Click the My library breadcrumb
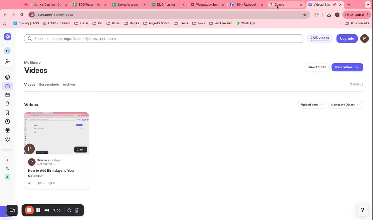The width and height of the screenshot is (373, 220). [x=32, y=63]
